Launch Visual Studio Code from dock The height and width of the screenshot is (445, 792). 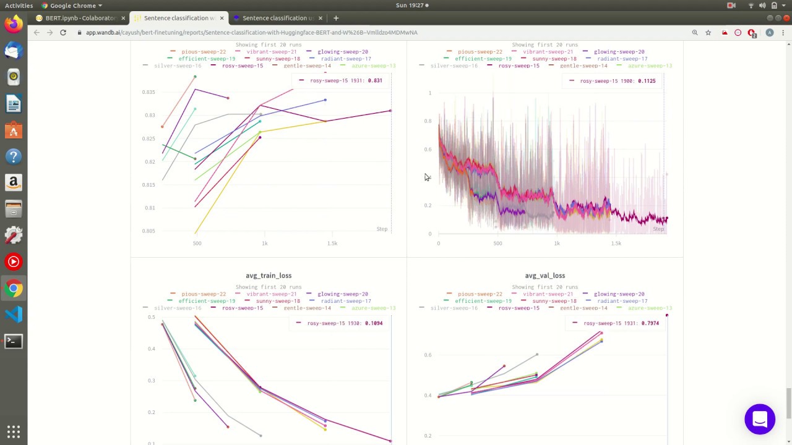click(14, 315)
